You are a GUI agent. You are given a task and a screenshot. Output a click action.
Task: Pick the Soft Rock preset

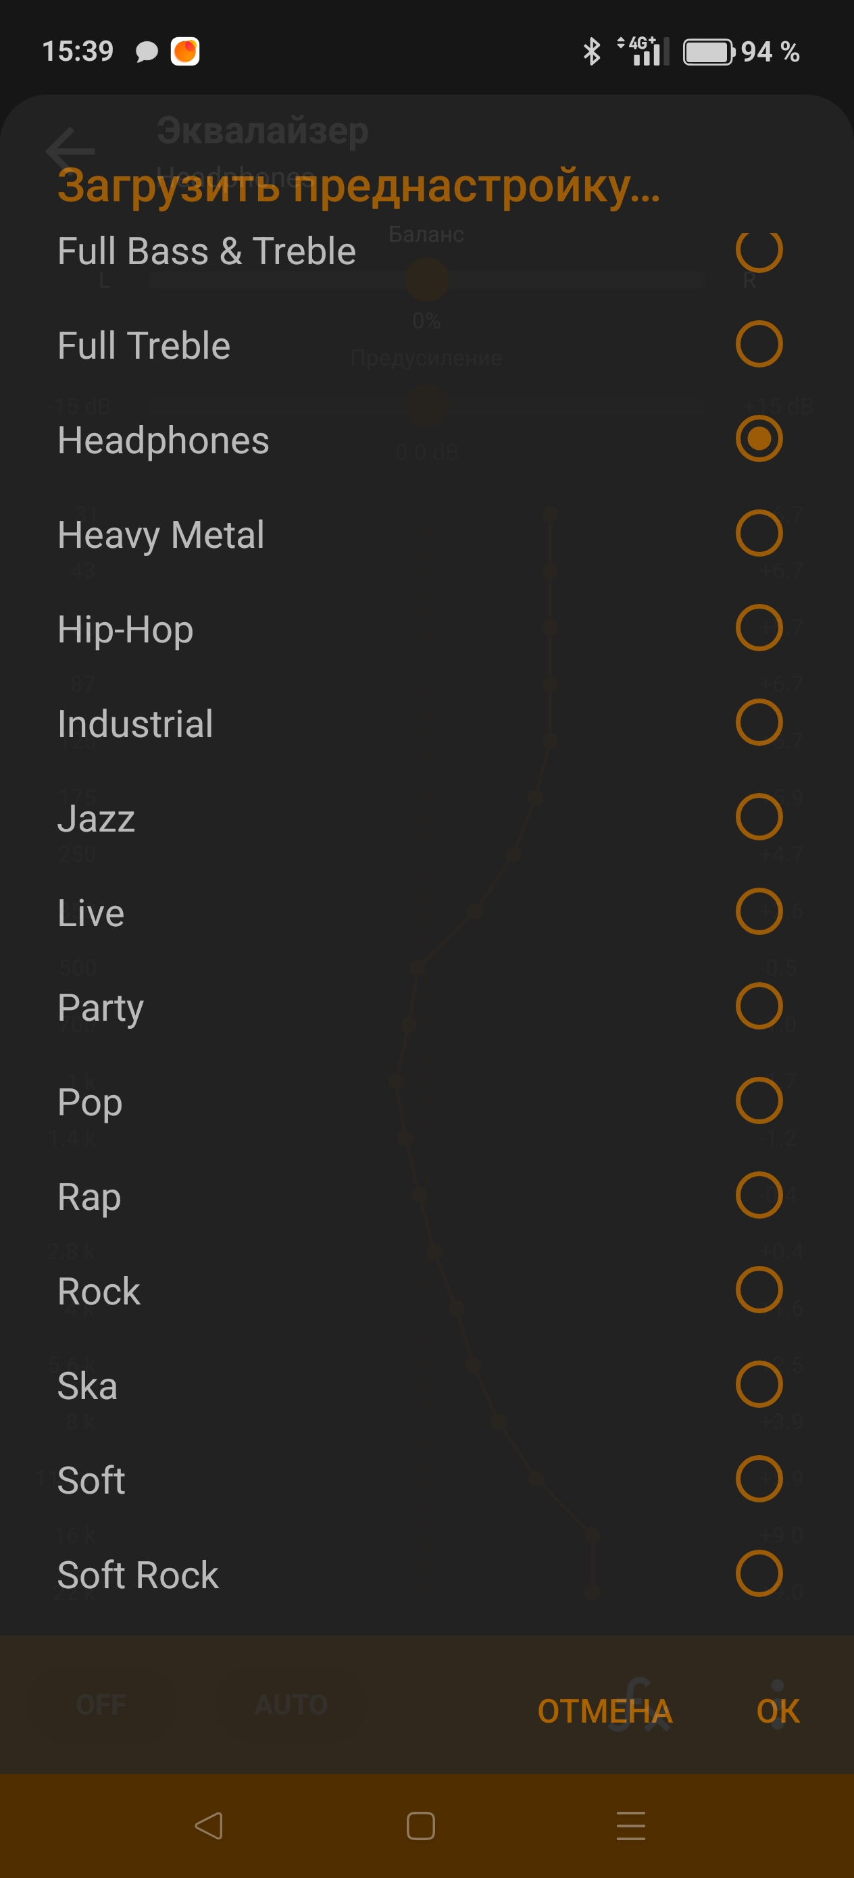pyautogui.click(x=138, y=1575)
